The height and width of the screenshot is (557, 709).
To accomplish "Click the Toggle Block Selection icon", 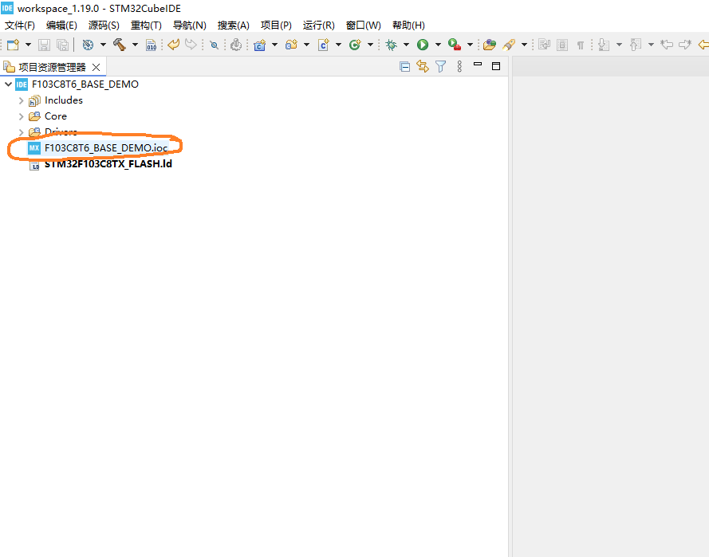I will 562,45.
